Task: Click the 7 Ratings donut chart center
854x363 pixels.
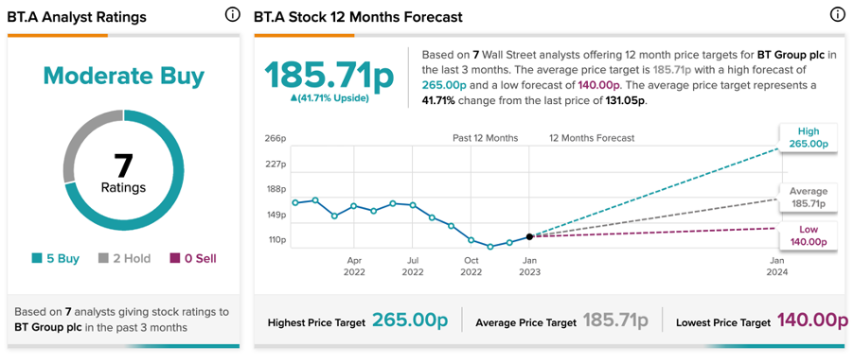Action: coord(124,173)
